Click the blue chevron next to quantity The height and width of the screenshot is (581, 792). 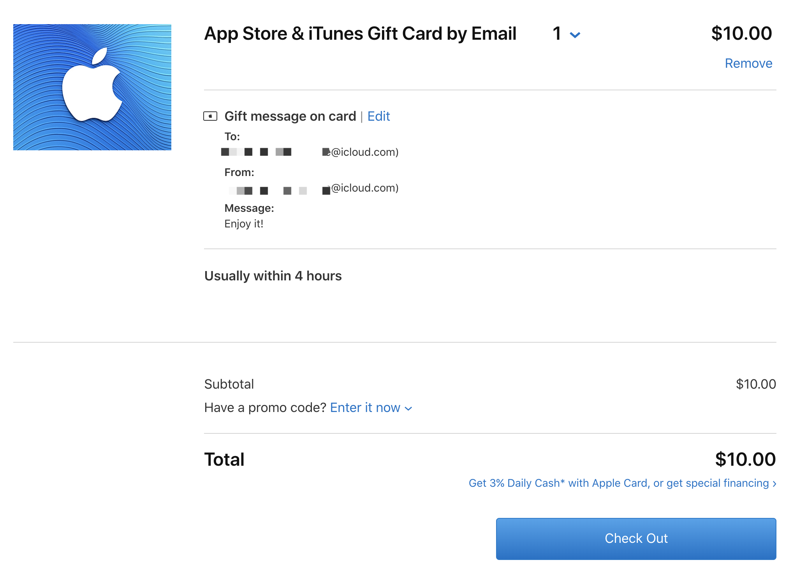click(x=575, y=35)
